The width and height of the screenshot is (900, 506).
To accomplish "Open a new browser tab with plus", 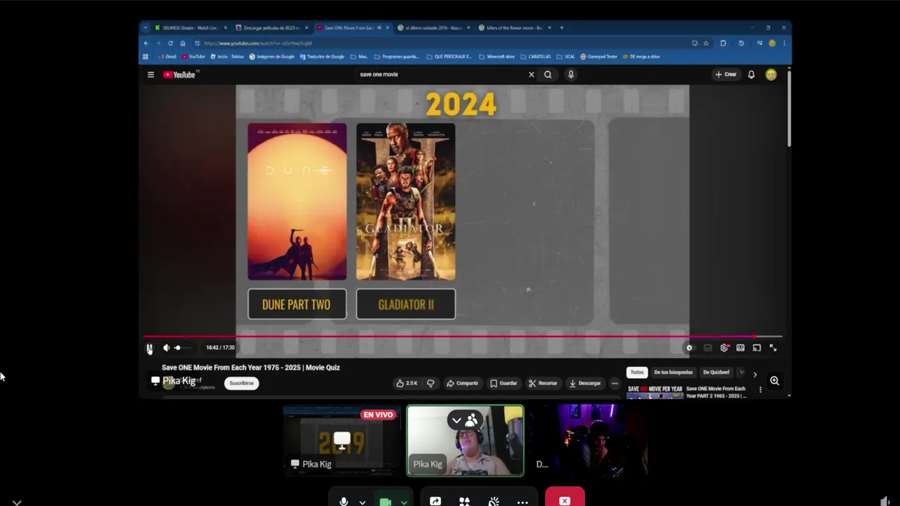I will [562, 28].
